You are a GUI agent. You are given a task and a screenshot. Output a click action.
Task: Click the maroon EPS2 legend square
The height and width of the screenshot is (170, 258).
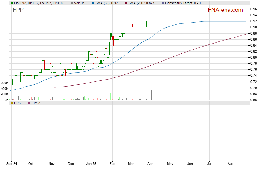29,103
